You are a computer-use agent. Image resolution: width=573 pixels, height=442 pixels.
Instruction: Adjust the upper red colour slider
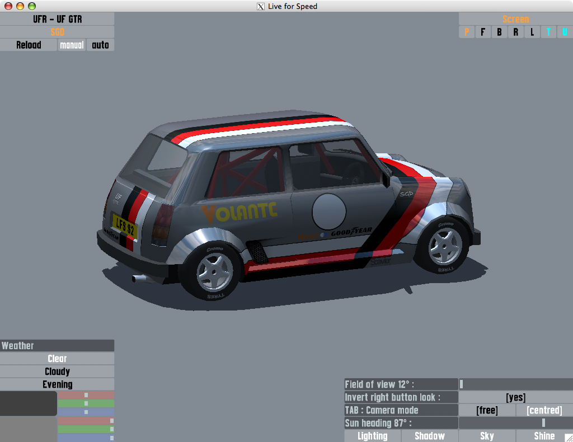point(86,395)
